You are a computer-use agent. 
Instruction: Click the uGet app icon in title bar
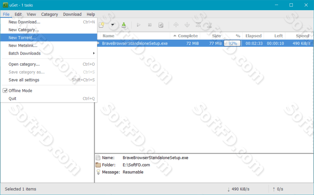point(6,5)
